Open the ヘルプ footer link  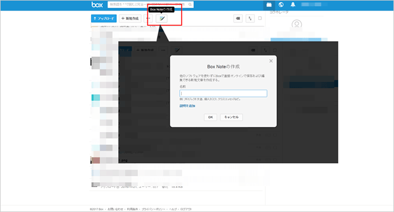click(173, 209)
